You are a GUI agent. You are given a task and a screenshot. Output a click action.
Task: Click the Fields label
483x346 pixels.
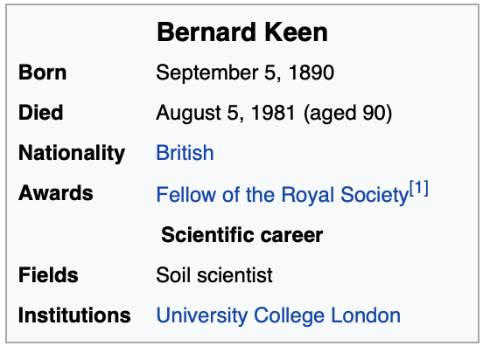pyautogui.click(x=48, y=274)
